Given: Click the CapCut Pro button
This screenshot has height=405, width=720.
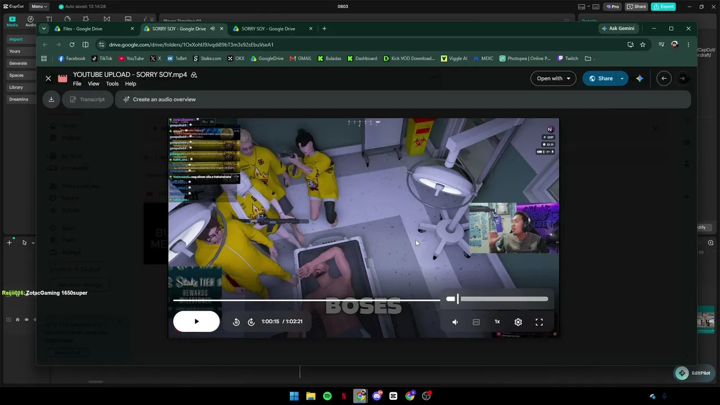Looking at the screenshot, I should (612, 7).
